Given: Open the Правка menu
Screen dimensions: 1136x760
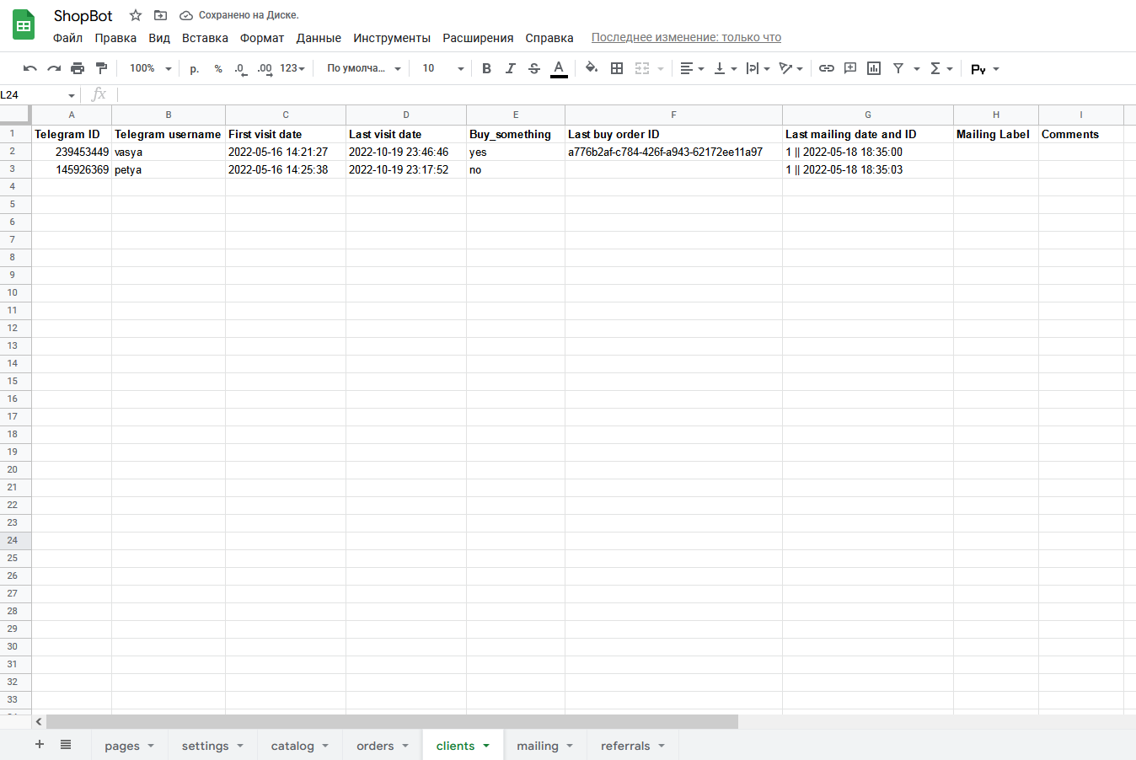Looking at the screenshot, I should point(115,38).
